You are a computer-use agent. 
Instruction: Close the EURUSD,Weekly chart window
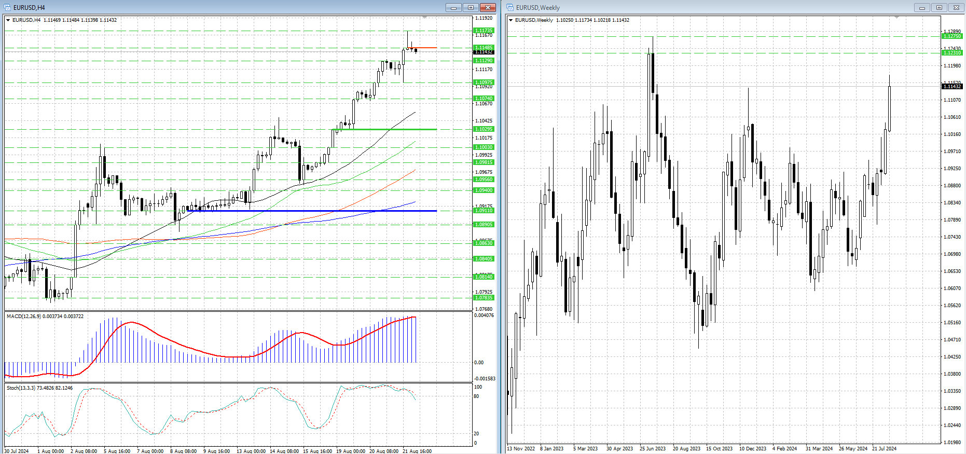[x=956, y=7]
